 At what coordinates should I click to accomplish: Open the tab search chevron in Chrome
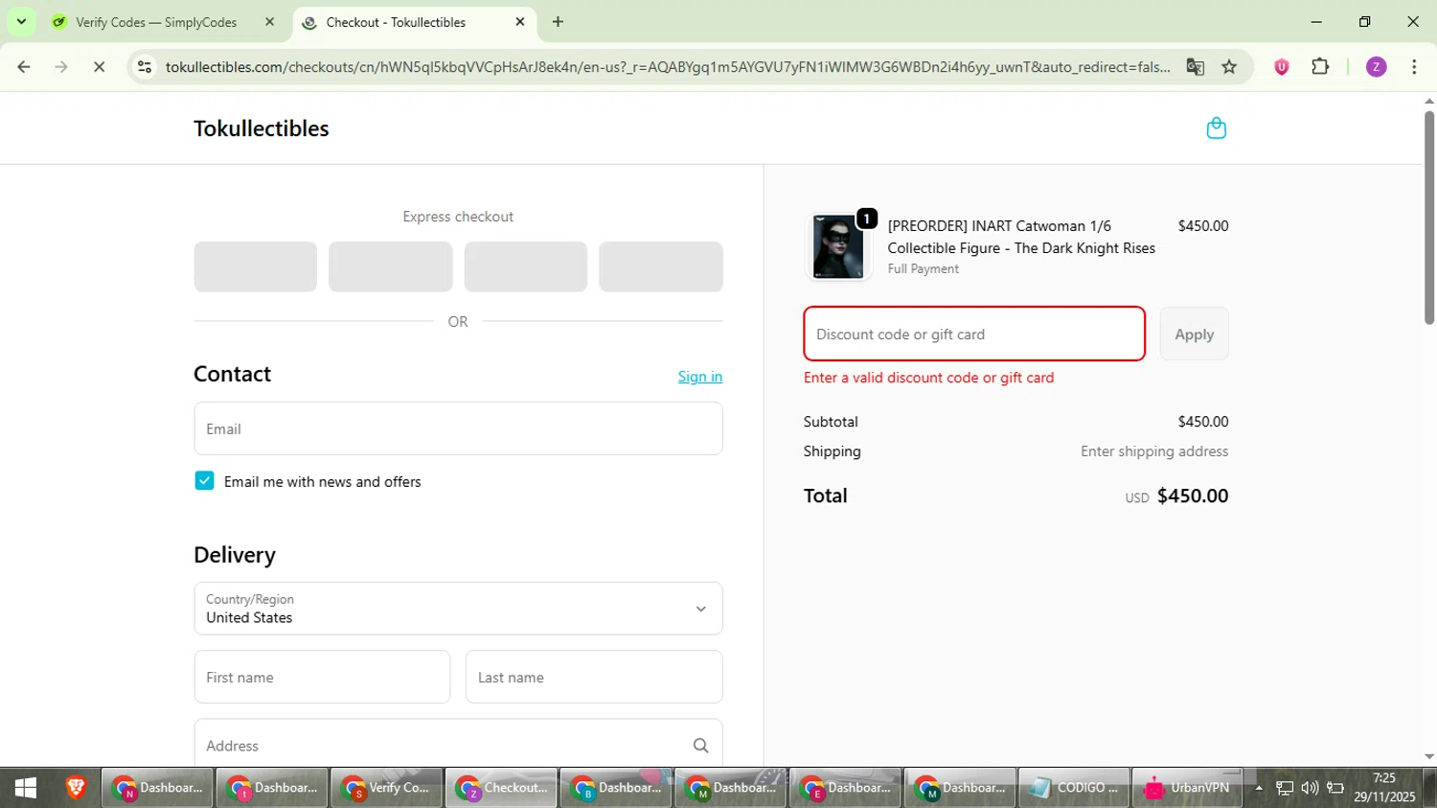pyautogui.click(x=21, y=21)
